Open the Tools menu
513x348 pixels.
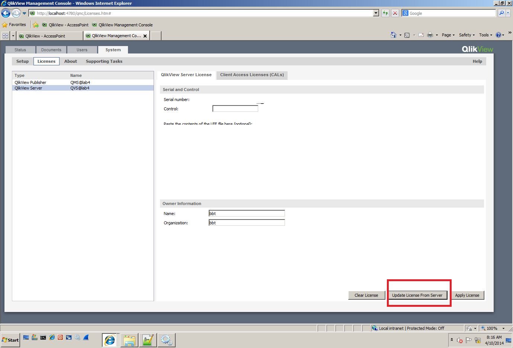tap(485, 35)
